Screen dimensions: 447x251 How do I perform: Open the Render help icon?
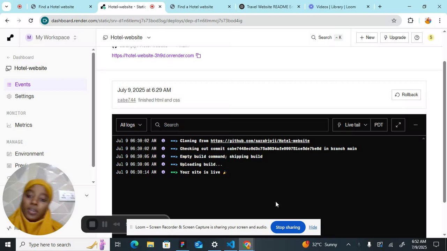[417, 38]
